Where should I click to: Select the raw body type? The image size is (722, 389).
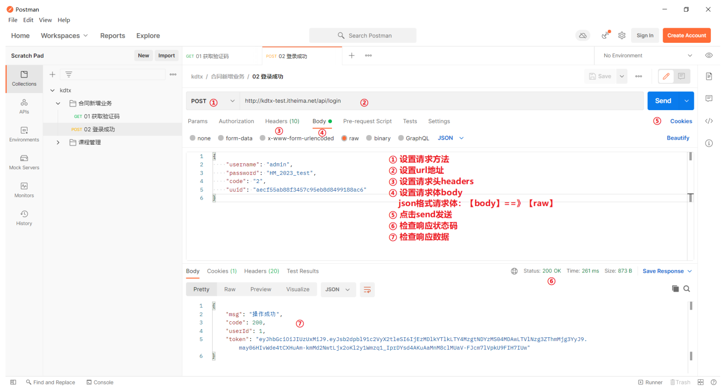[x=350, y=138]
